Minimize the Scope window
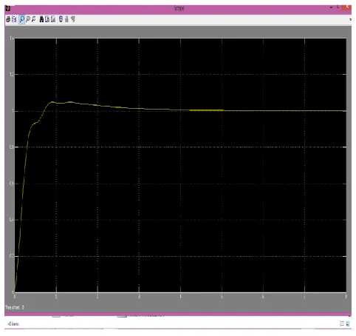Screen dimensions: 356x336 [x=331, y=7]
